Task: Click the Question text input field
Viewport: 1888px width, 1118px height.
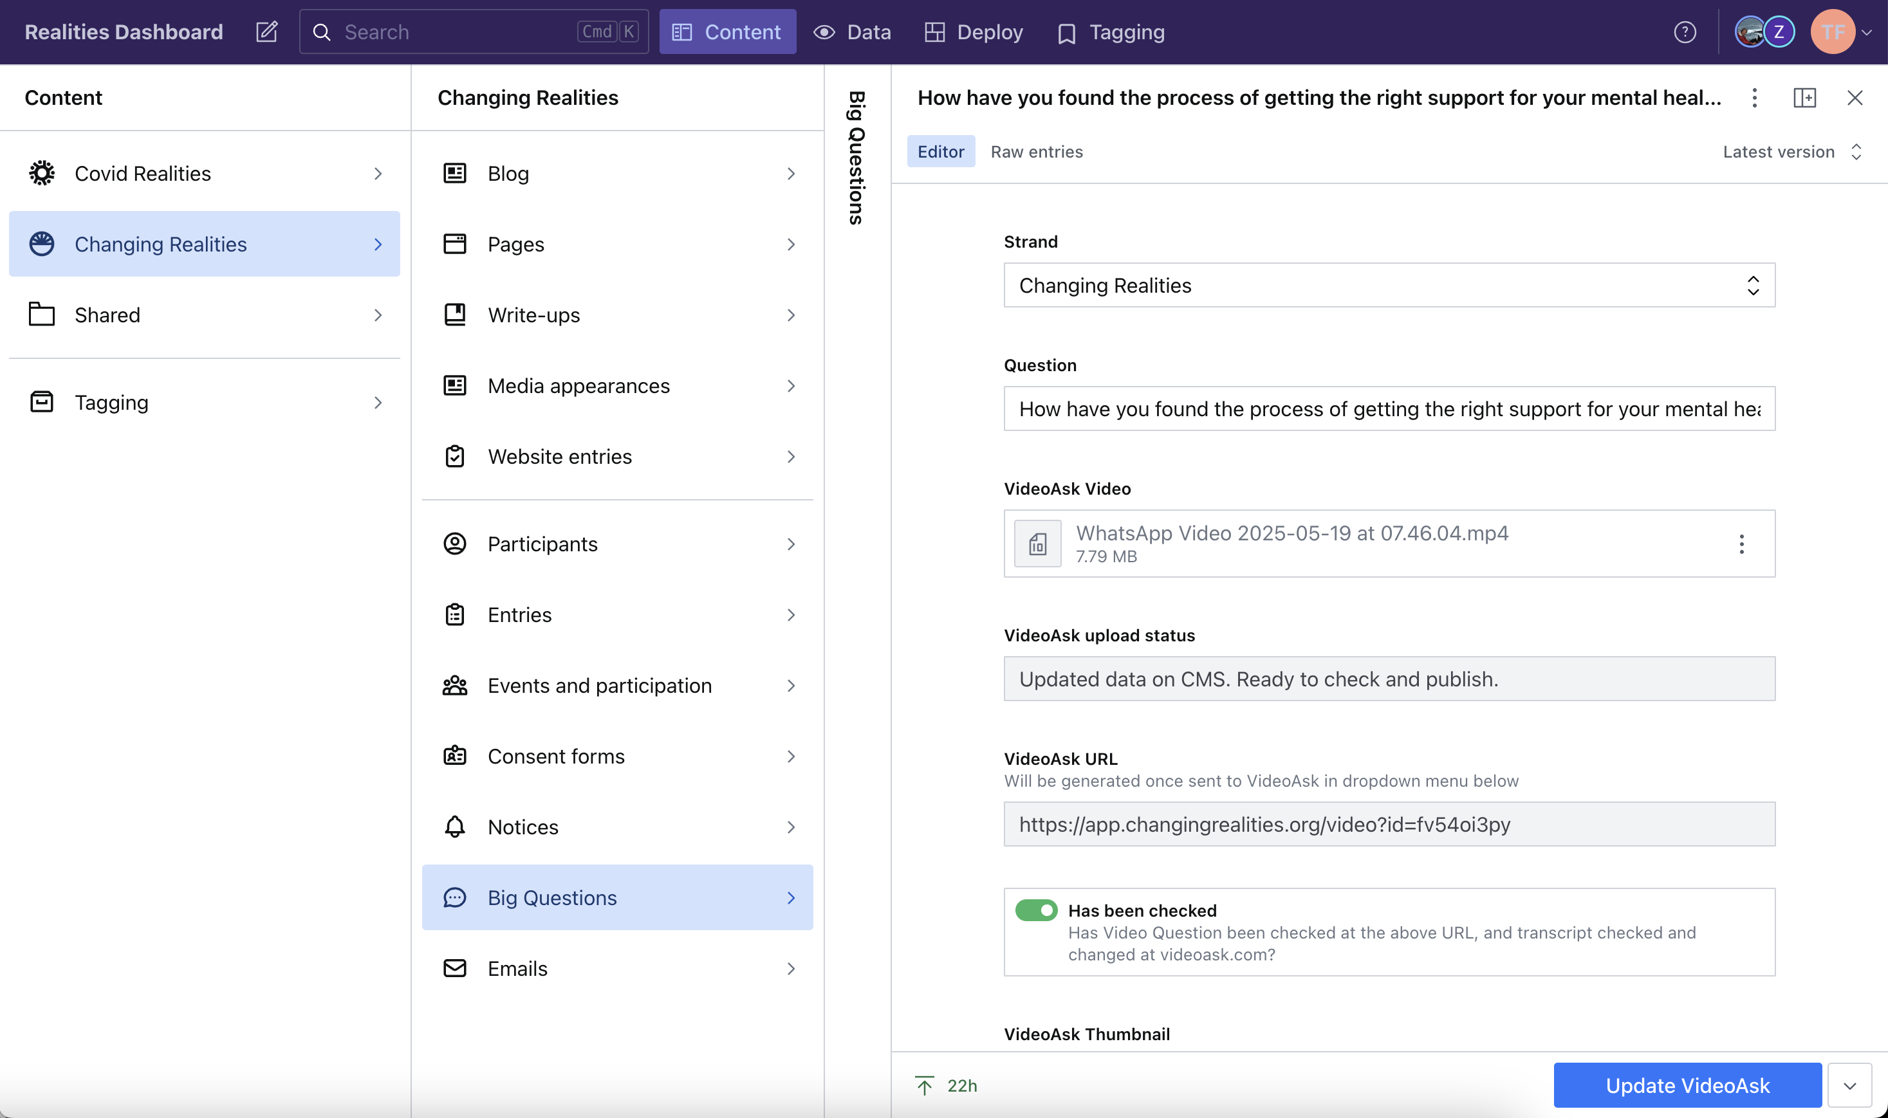Action: (x=1389, y=409)
